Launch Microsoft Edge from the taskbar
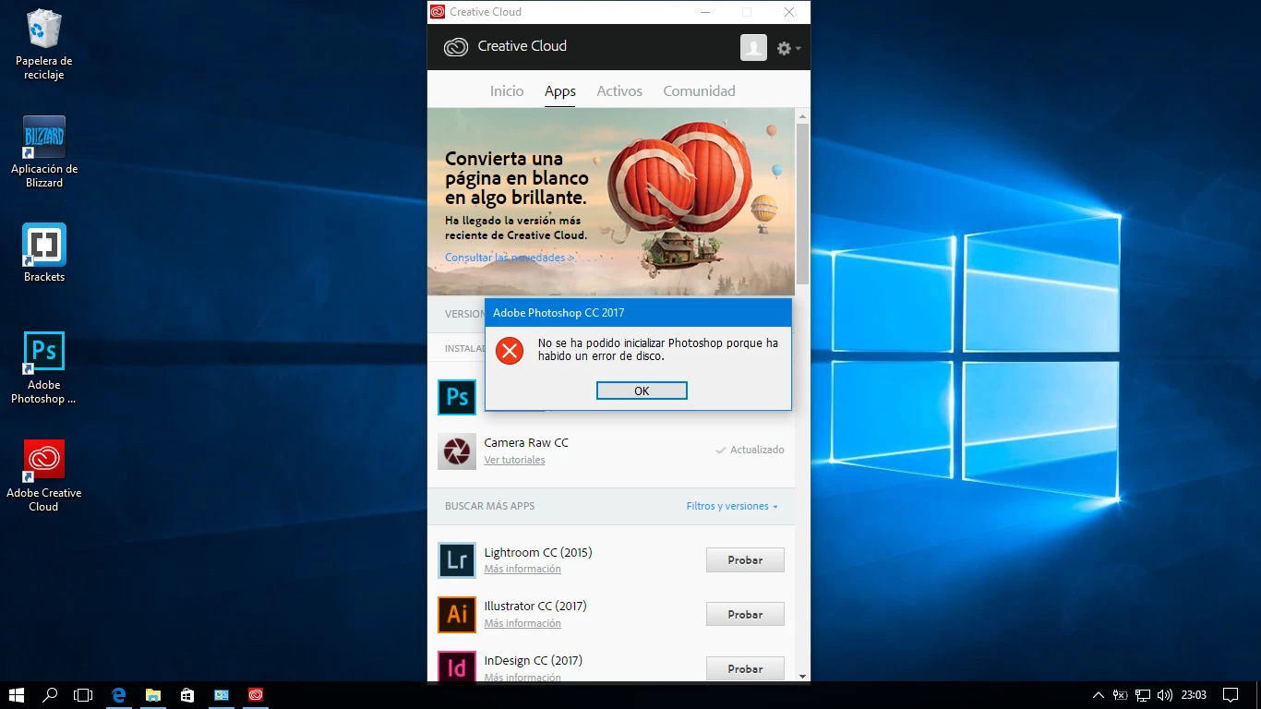Screen dimensions: 1261x709 [x=119, y=694]
